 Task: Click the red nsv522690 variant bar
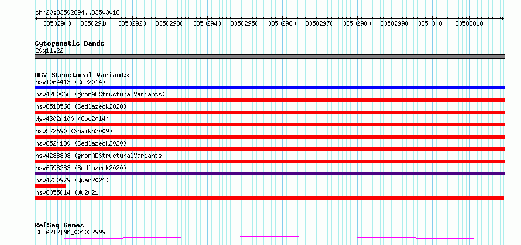coord(269,137)
